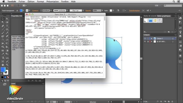Click the trash icon in Calques panel
The height and width of the screenshot is (103, 183).
click(x=172, y=102)
